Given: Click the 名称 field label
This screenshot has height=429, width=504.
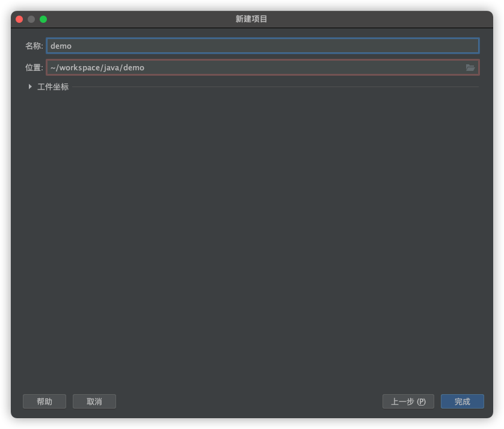Looking at the screenshot, I should click(34, 46).
